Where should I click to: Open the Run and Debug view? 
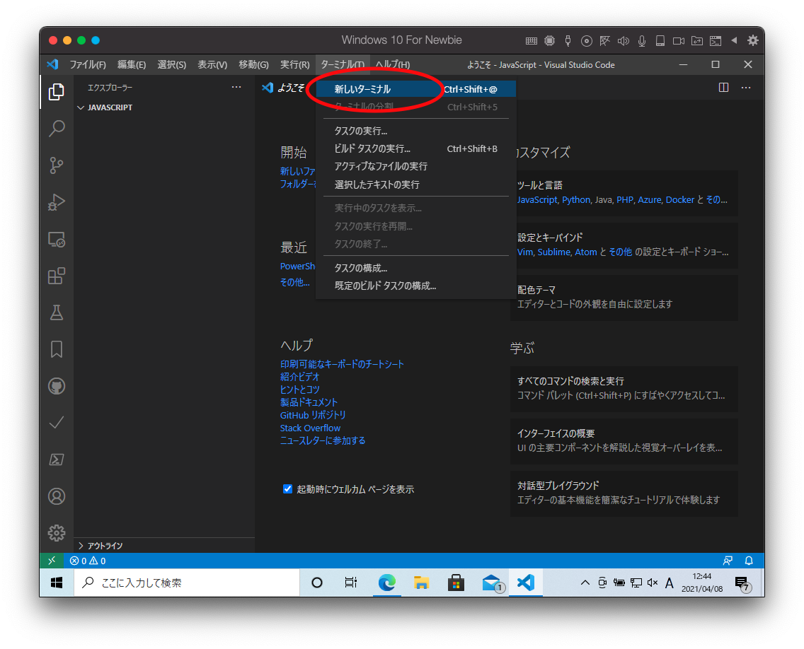(x=57, y=201)
